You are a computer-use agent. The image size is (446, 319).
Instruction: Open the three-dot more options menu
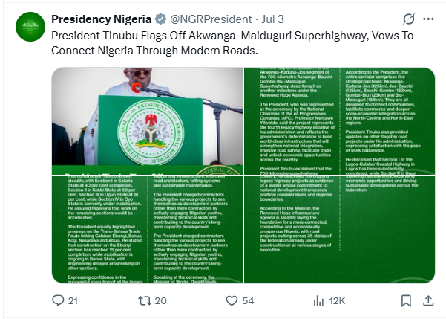pyautogui.click(x=428, y=19)
